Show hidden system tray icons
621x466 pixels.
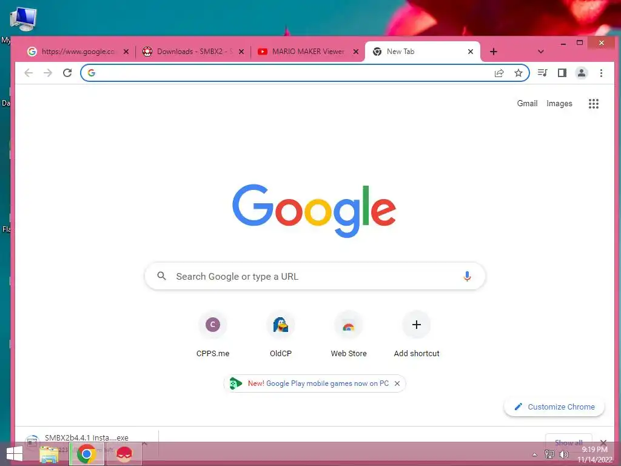[534, 454]
